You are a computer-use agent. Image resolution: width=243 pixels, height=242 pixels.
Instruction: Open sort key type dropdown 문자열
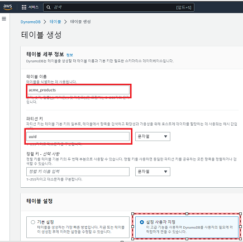[153, 172]
